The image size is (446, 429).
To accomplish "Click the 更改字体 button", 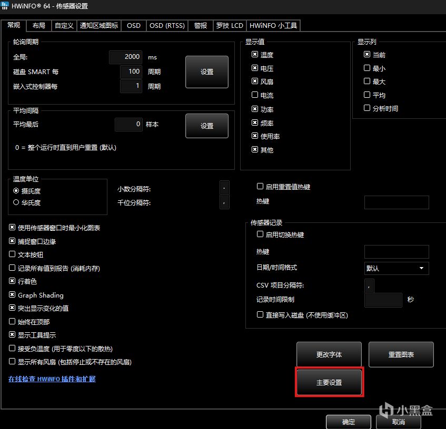I will click(329, 355).
